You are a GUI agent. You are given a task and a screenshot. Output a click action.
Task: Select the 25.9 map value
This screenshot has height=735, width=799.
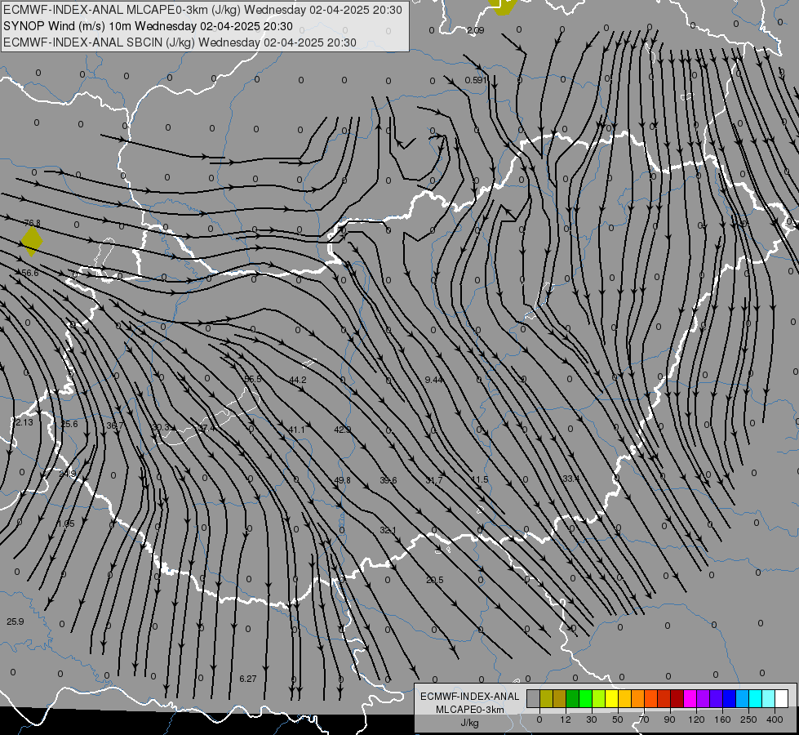click(16, 621)
